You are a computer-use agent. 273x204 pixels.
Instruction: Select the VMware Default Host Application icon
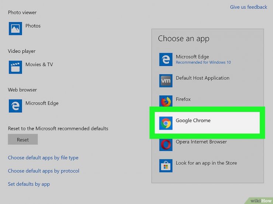click(166, 81)
